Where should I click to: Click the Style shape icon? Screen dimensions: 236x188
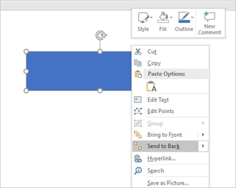click(x=143, y=17)
